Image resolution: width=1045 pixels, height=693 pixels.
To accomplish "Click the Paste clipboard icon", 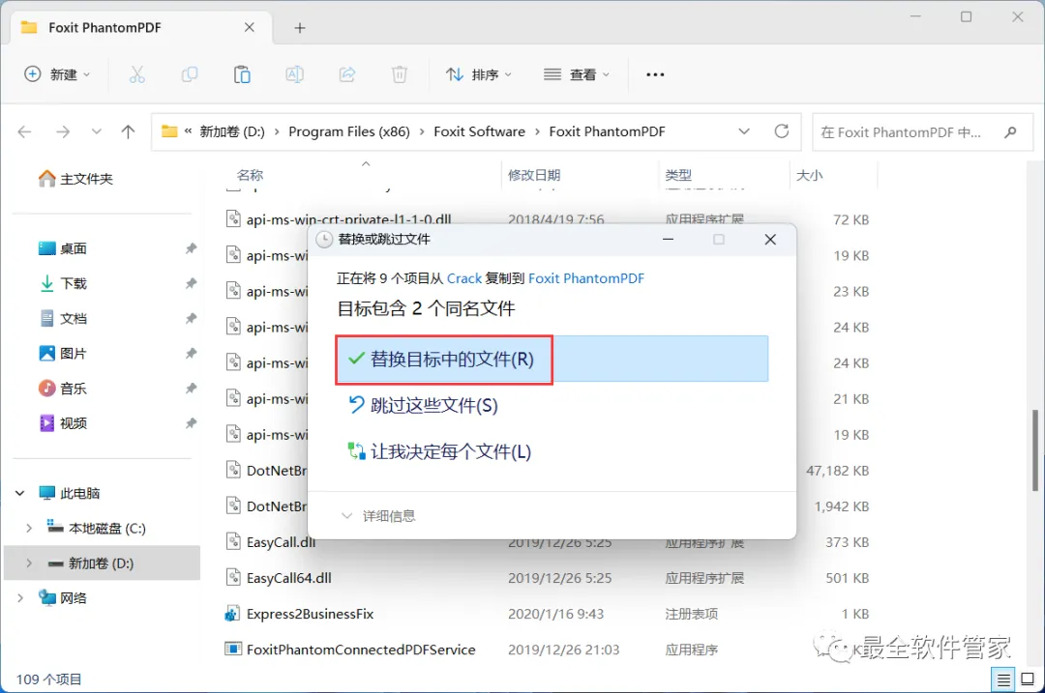I will click(242, 74).
